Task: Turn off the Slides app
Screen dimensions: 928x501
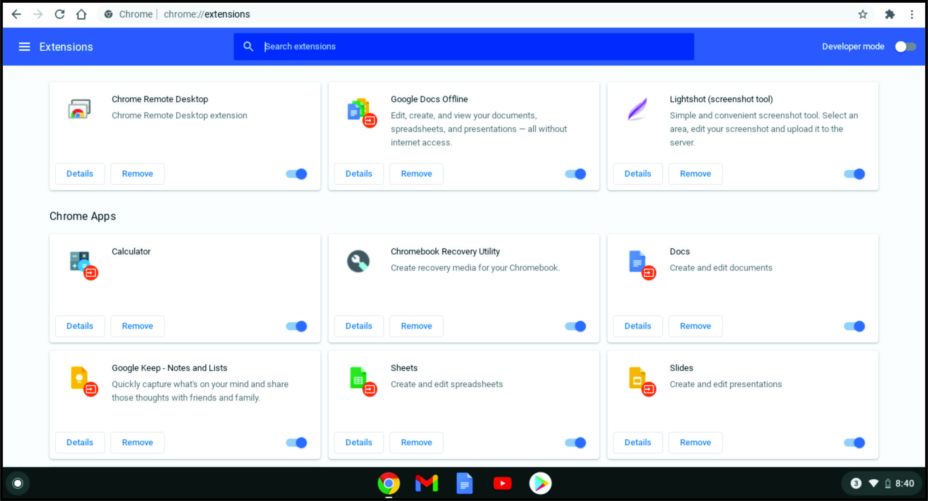Action: point(854,443)
